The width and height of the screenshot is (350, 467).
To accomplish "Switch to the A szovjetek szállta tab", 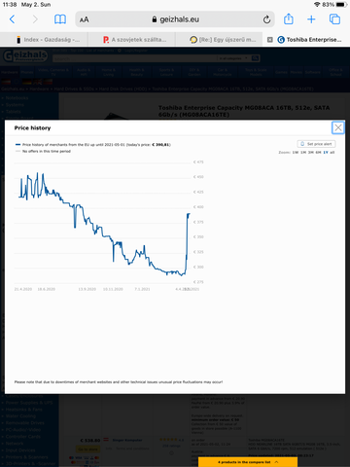I will pos(131,40).
